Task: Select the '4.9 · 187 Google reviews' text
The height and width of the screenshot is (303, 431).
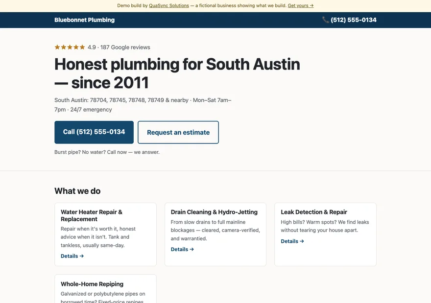Action: pyautogui.click(x=119, y=47)
